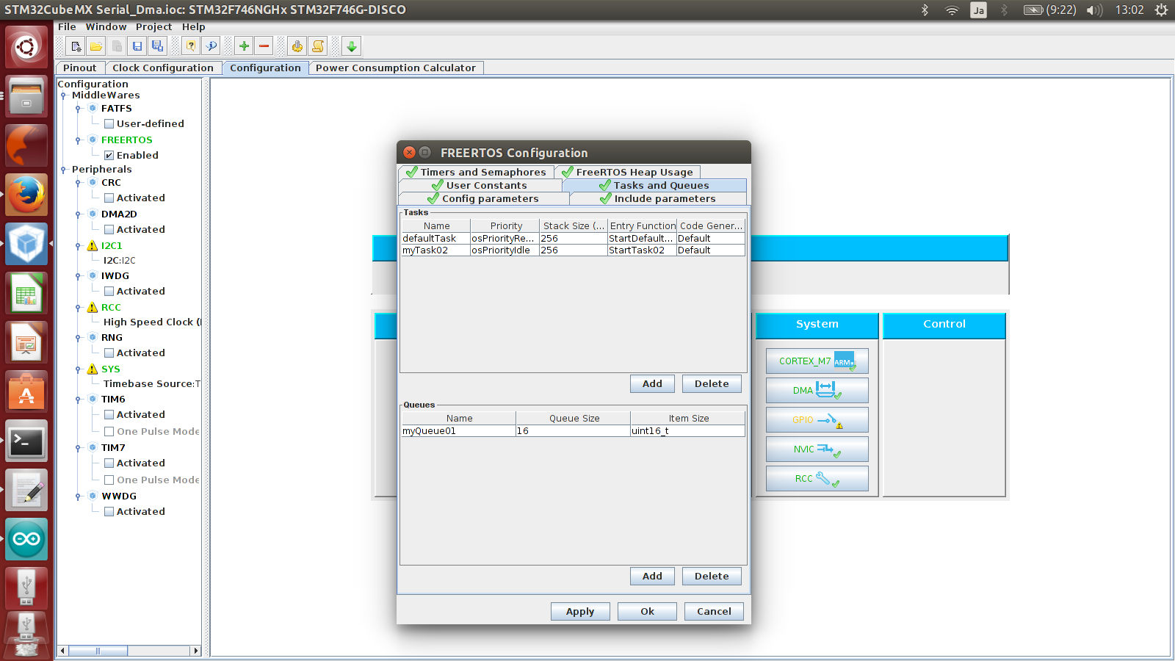Switch to the Clock Configuration tab
This screenshot has width=1175, height=661.
162,68
